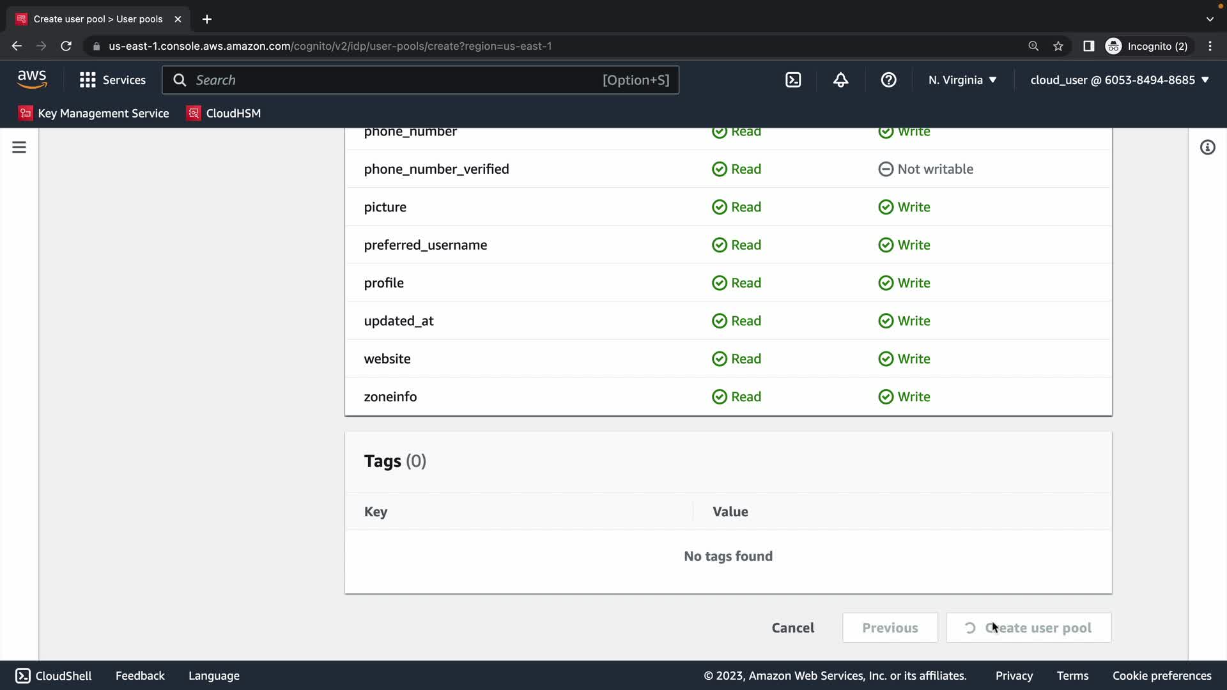Expand the N. Virginia region dropdown

(962, 80)
